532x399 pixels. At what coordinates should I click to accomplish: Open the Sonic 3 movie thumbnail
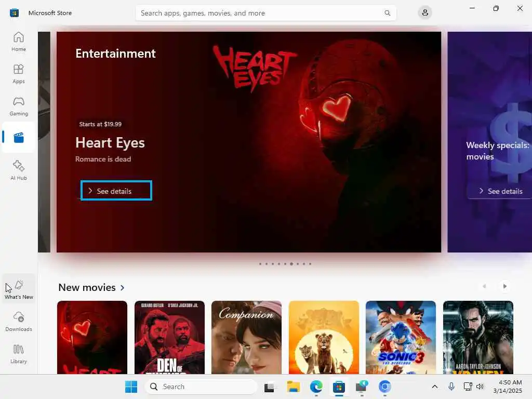pos(401,338)
